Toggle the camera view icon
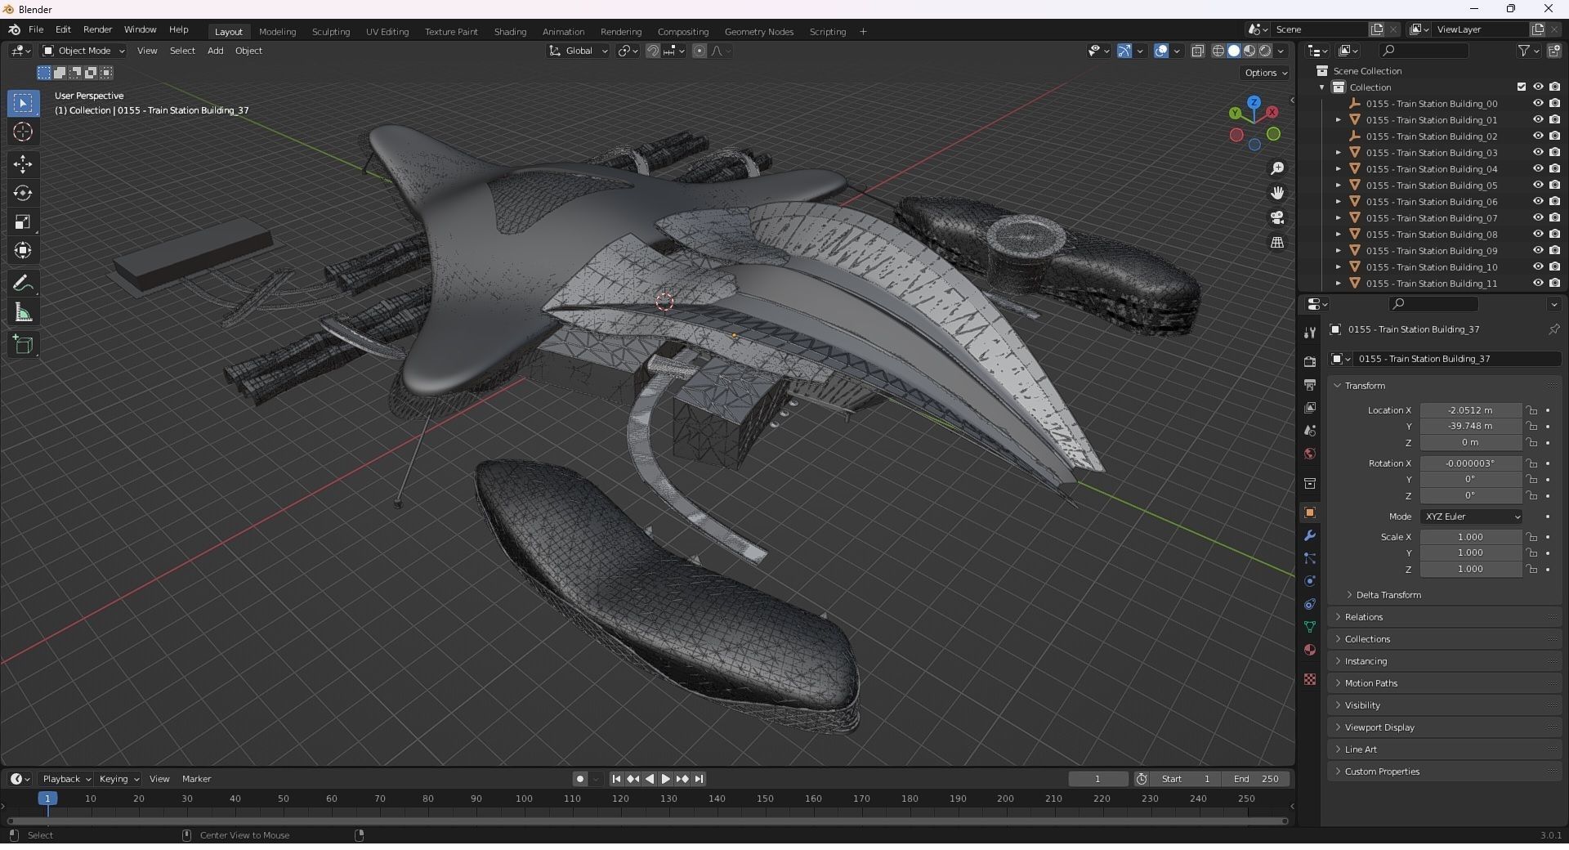This screenshot has height=850, width=1569. tap(1277, 218)
